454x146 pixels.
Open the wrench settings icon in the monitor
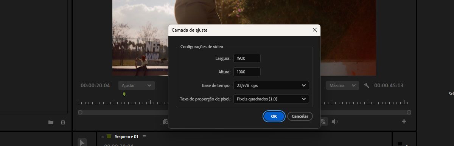point(366,85)
